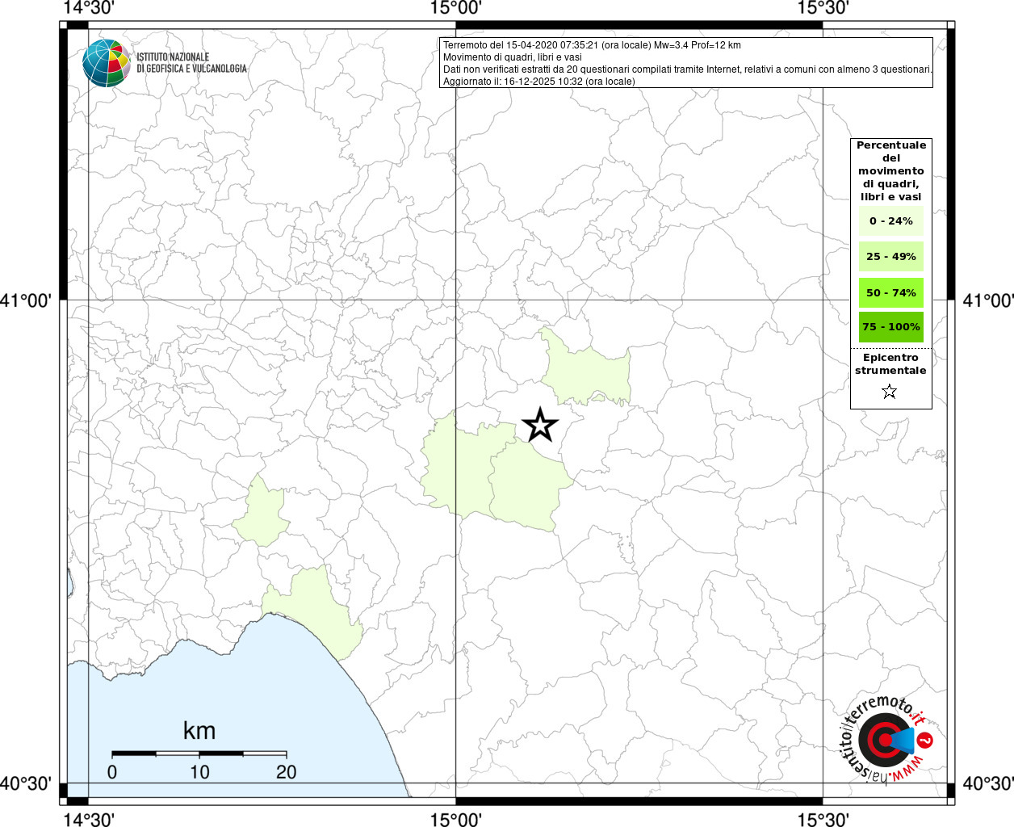
Task: Click the scale bar '0' mark
Action: 112,772
